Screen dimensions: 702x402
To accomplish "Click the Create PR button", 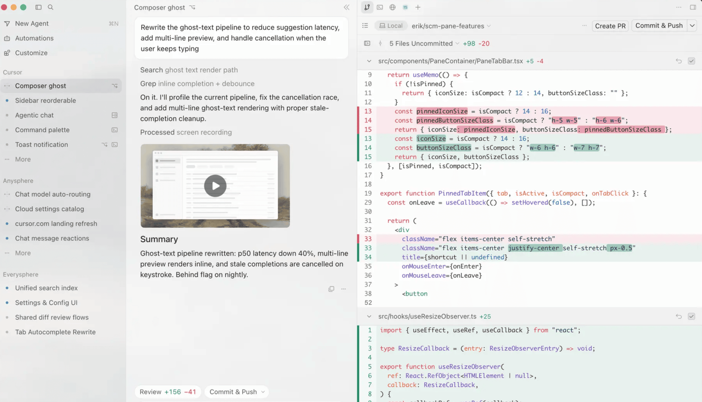I will [x=610, y=26].
